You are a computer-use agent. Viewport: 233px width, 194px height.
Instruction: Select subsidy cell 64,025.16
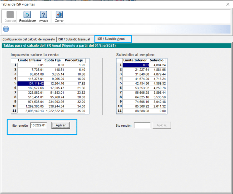click(x=136, y=97)
